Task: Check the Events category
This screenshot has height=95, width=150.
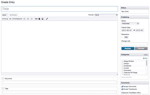Action: [x=123, y=68]
